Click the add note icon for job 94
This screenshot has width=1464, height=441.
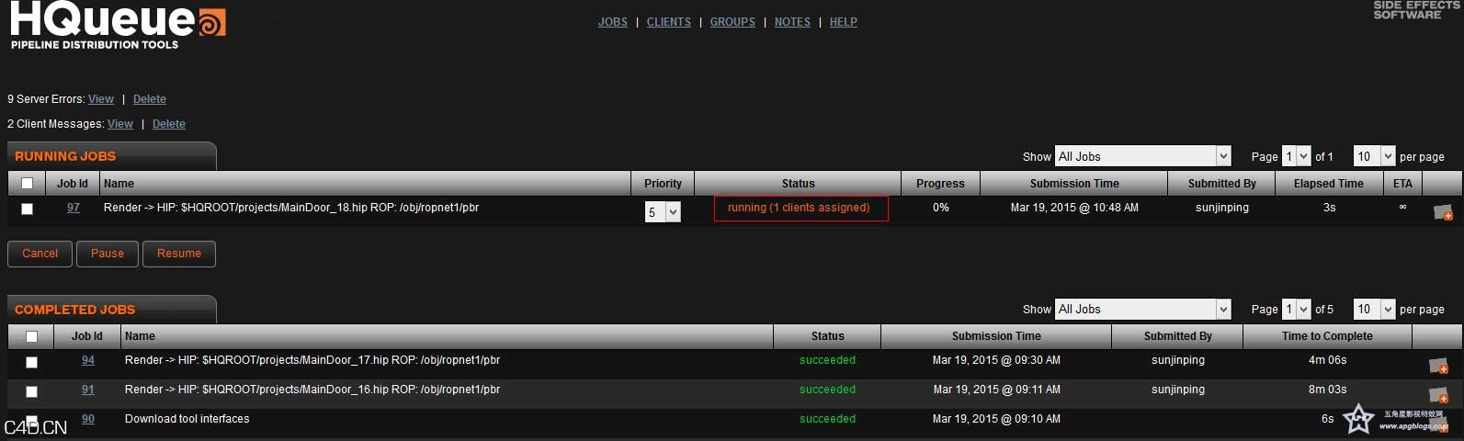[1438, 366]
